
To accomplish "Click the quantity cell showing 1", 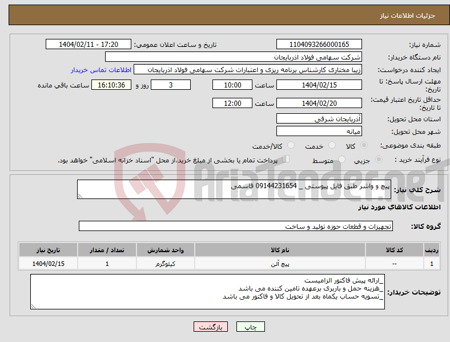I will pos(107,264).
